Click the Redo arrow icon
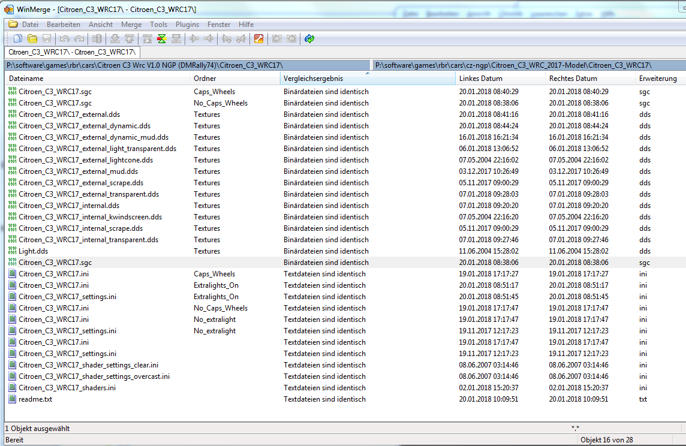This screenshot has width=686, height=446. click(x=79, y=39)
